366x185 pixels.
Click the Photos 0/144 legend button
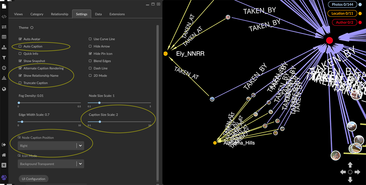pos(342,4)
